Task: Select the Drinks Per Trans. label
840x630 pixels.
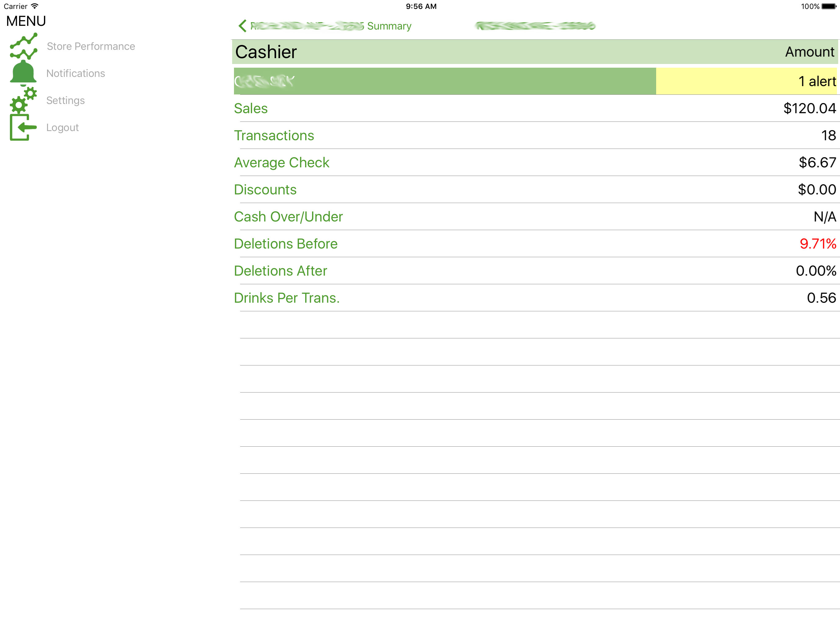Action: [x=287, y=298]
